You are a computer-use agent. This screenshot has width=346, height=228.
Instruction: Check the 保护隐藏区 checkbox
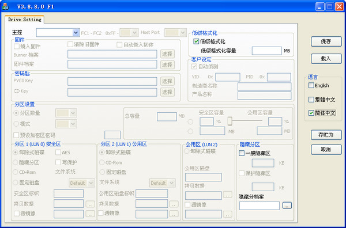pos(242,173)
